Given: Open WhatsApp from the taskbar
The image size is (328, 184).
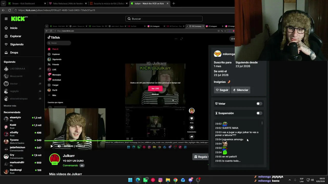Looking at the screenshot, I should click(145, 180).
